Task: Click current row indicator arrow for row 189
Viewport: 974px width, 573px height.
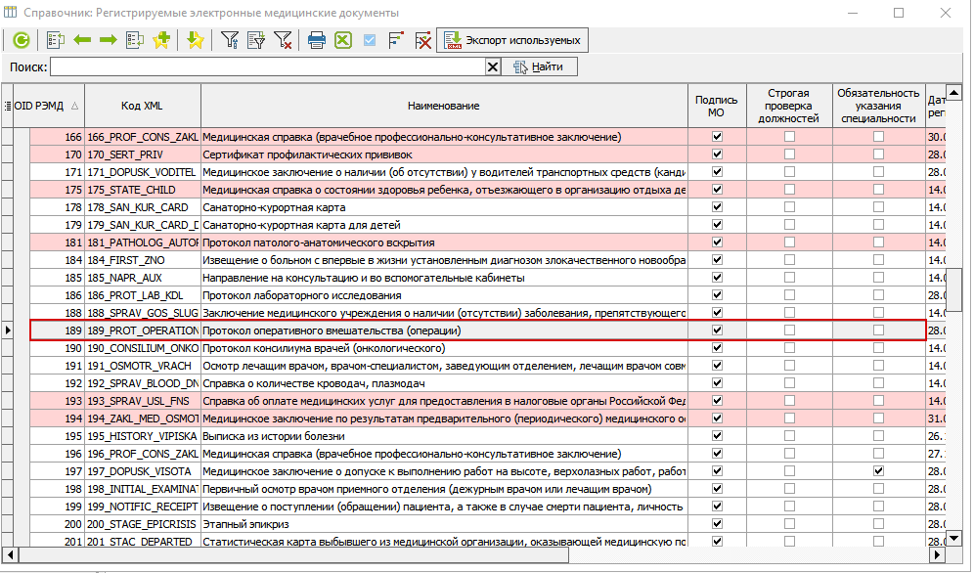Action: 8,331
